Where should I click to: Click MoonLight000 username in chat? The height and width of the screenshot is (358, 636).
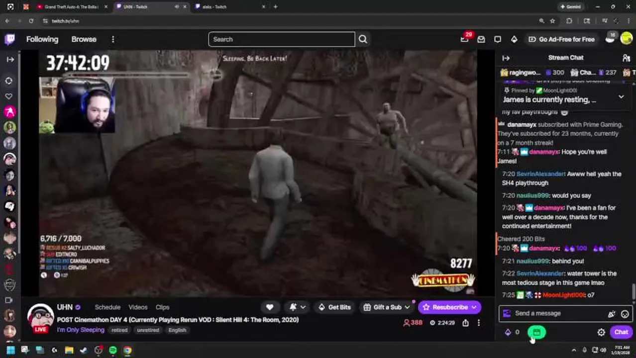[x=564, y=295]
